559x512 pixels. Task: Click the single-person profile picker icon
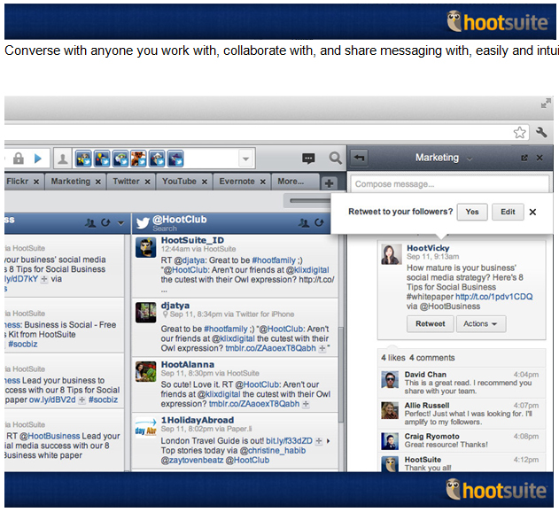[x=63, y=159]
